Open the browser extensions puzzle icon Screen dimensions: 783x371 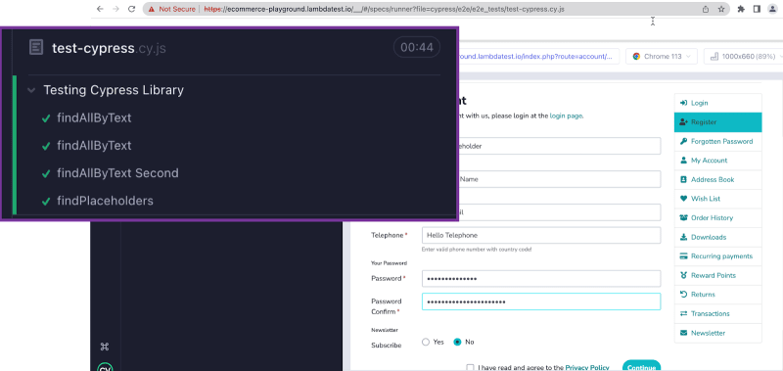(741, 9)
